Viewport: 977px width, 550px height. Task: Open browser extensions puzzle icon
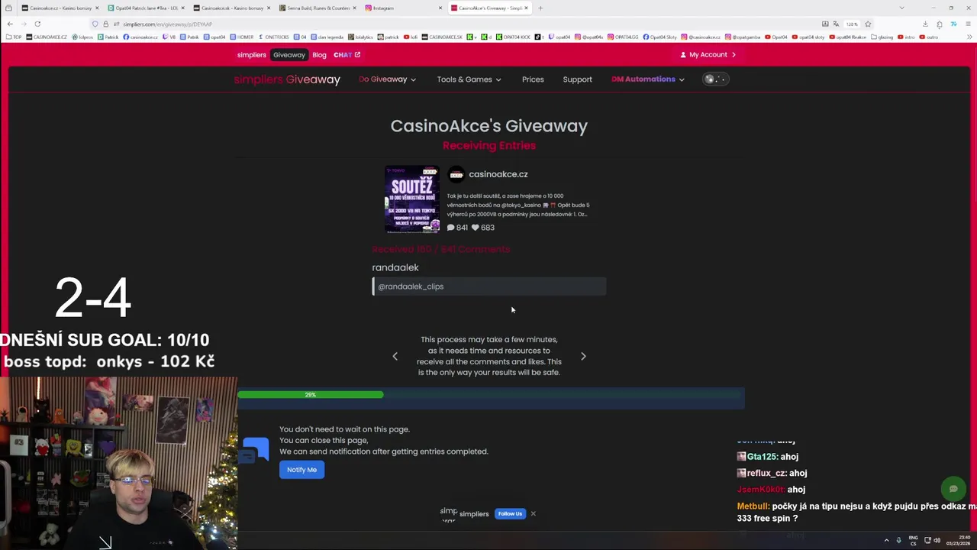940,24
